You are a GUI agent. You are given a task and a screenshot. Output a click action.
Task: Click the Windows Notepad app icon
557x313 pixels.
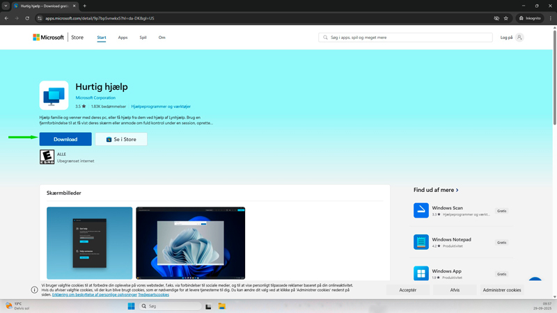click(421, 241)
